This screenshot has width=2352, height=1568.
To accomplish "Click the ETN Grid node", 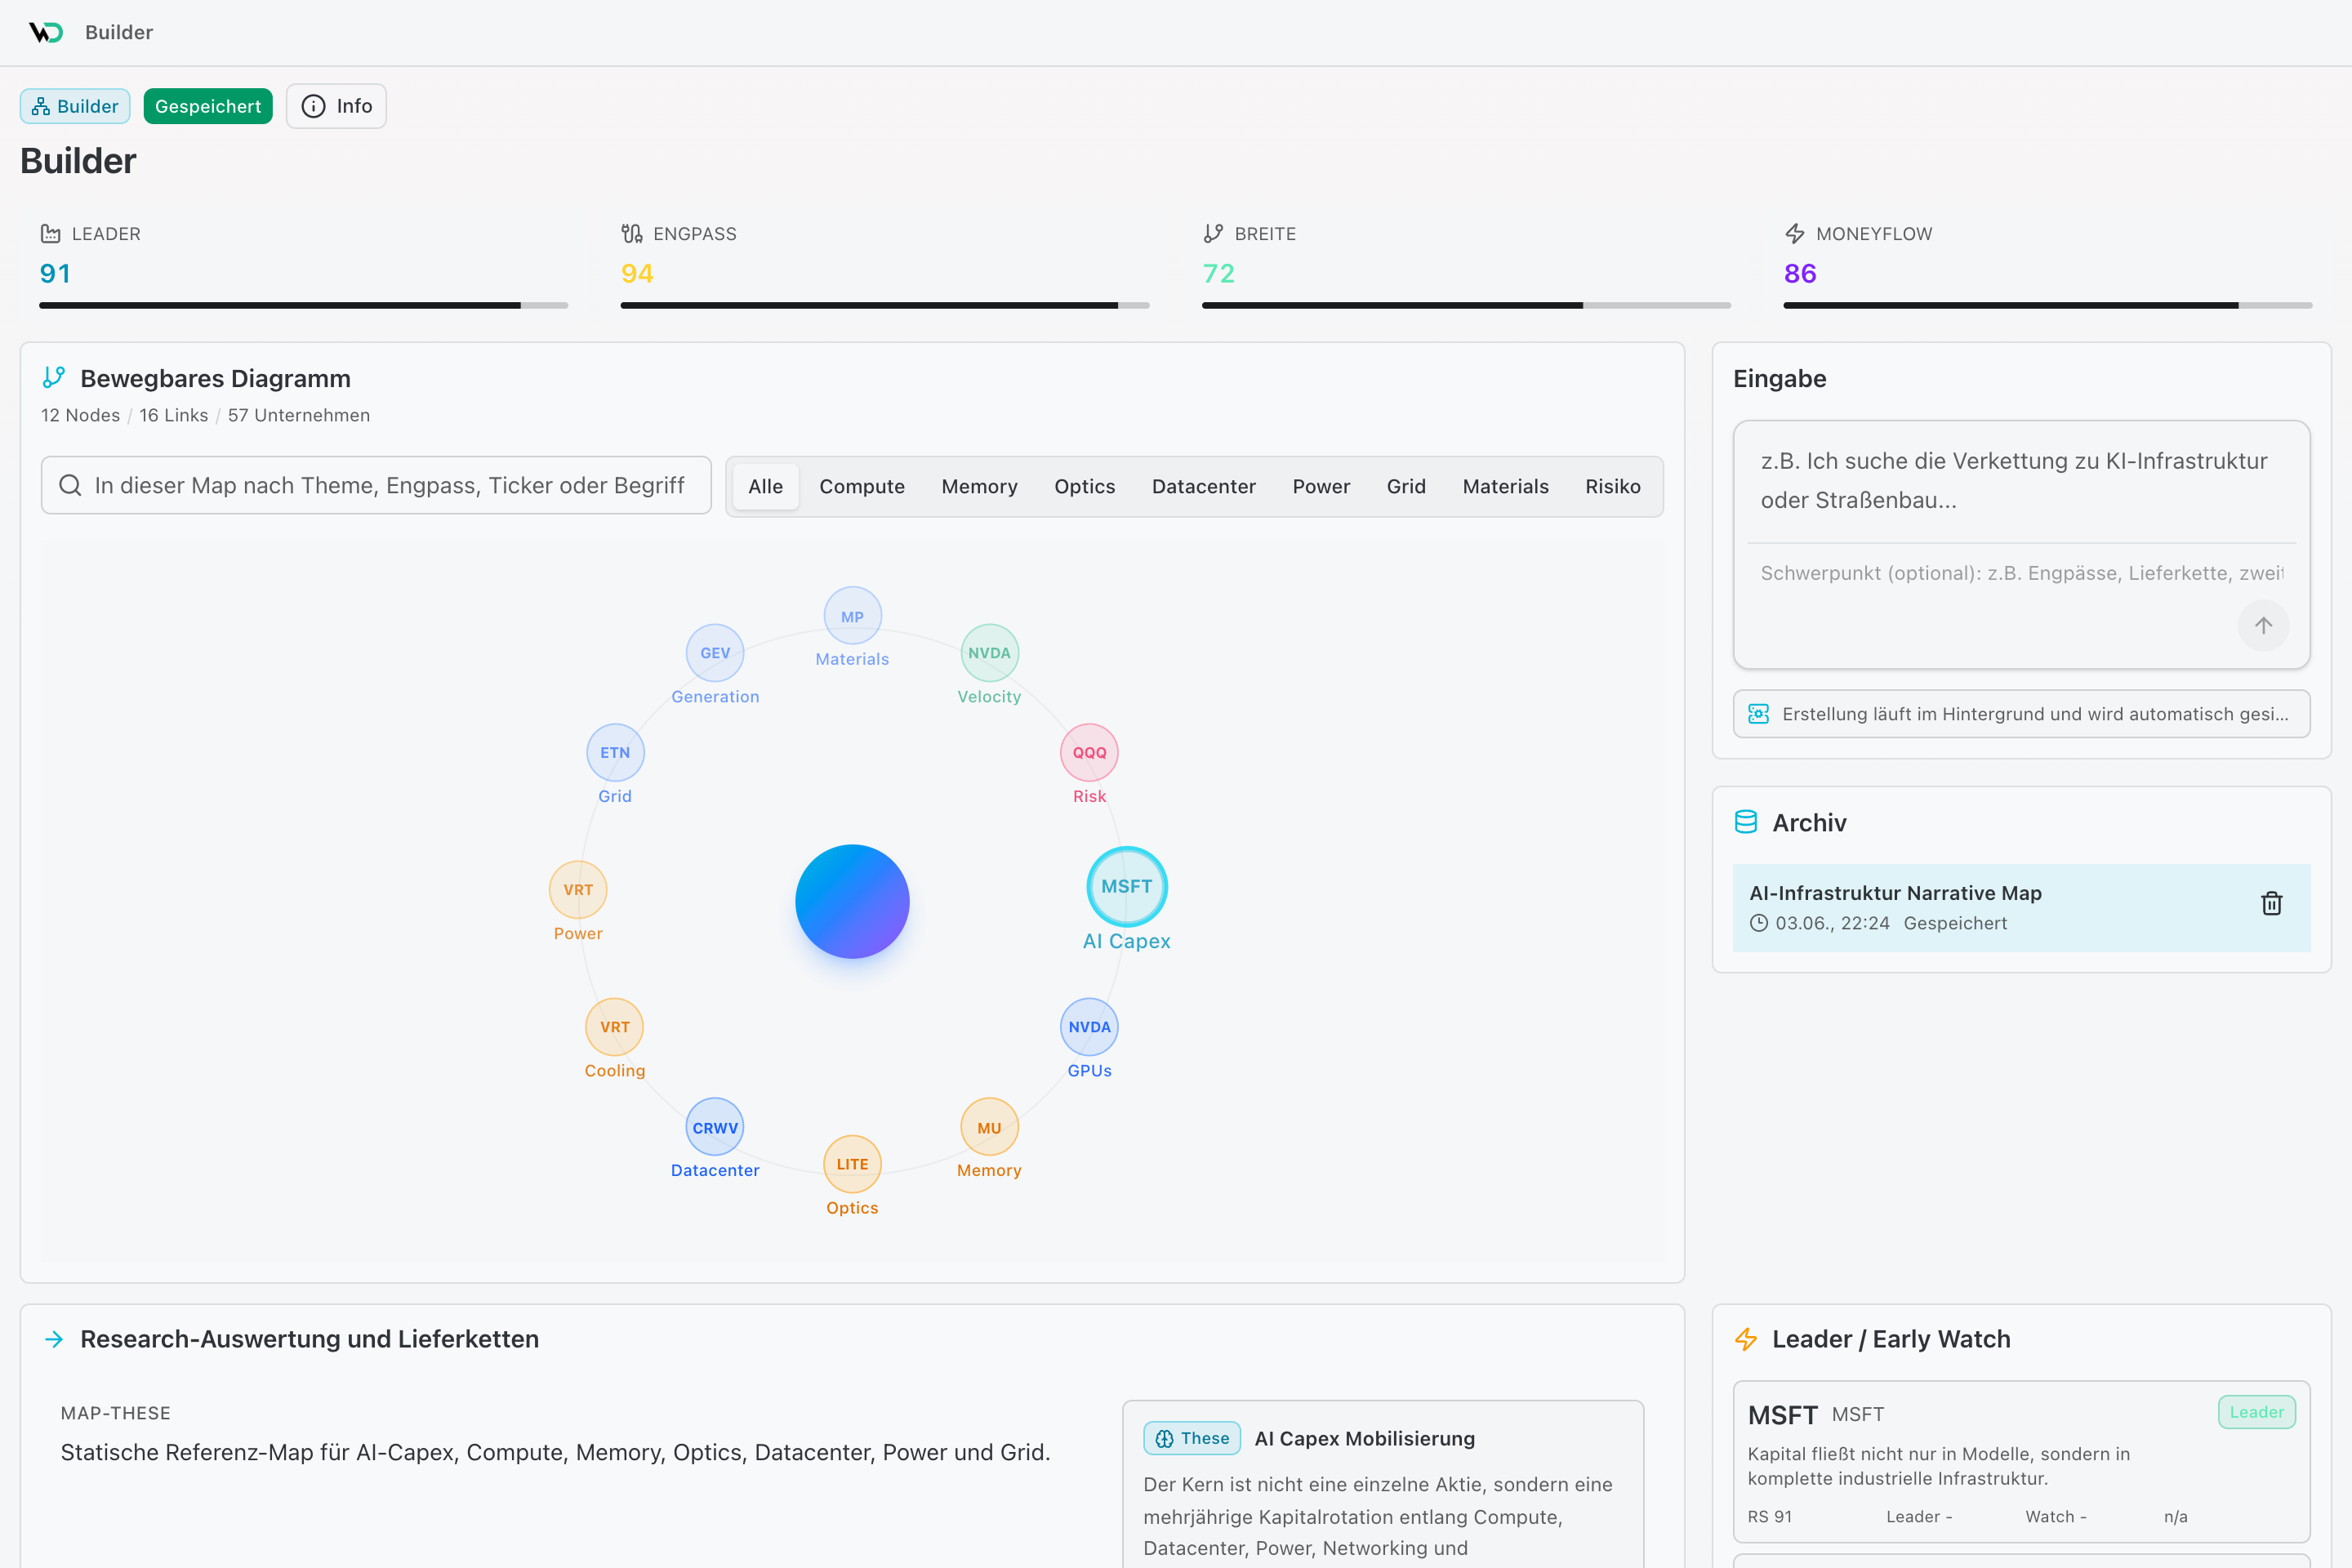I will (x=615, y=753).
